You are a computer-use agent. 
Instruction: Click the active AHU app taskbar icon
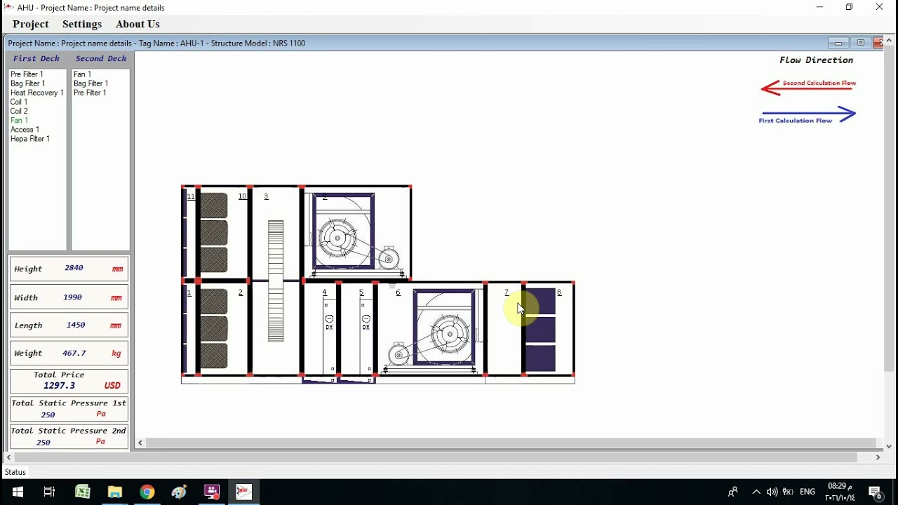coord(243,492)
